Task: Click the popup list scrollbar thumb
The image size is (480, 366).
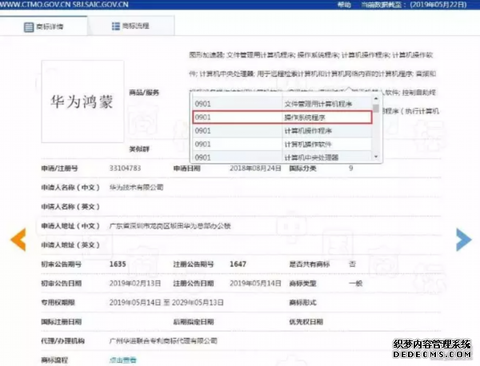Action: tap(376, 108)
